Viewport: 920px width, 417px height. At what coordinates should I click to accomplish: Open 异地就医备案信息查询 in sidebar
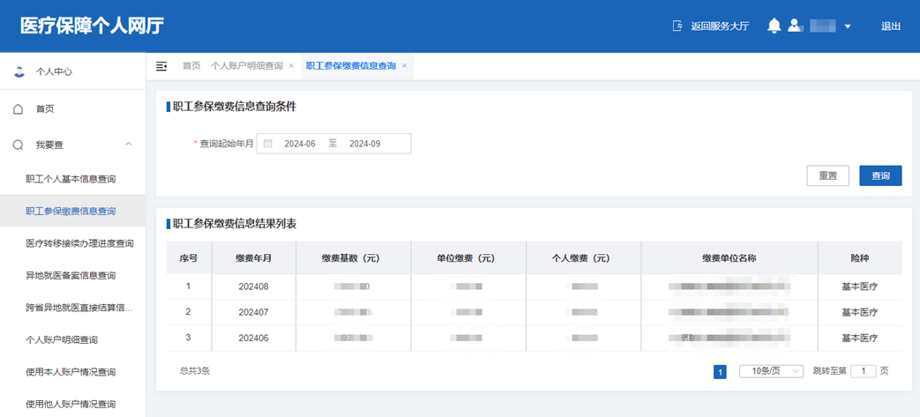[72, 275]
